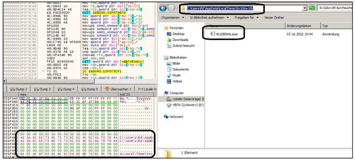Click the Neuer Ordner button
The image size is (355, 160).
274,17
